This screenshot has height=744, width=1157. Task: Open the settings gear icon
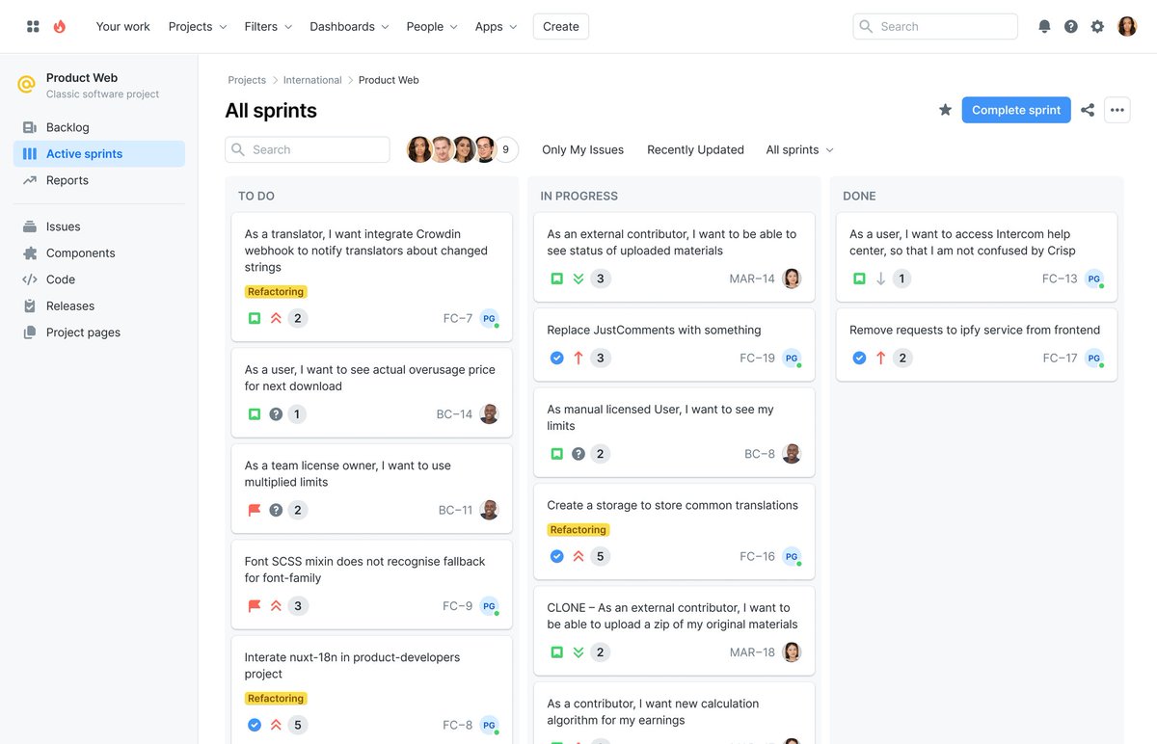click(1097, 27)
